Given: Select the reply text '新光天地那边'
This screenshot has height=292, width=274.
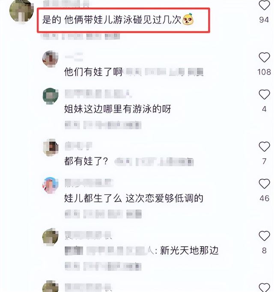Looking at the screenshot, I should 189,250.
